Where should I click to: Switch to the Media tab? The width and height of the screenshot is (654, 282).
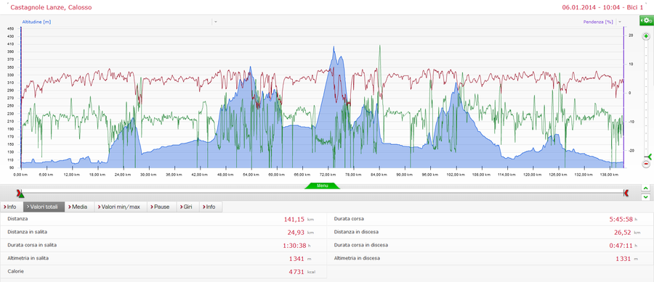(x=80, y=207)
